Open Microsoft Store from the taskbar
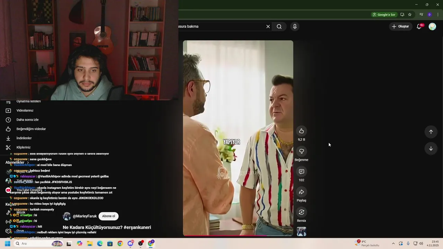The height and width of the screenshot is (249, 443). [110, 243]
